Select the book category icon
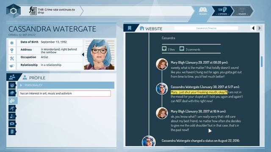 coord(12,93)
